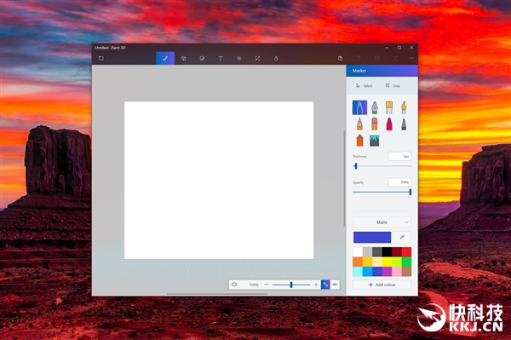511x340 pixels.
Task: Switch to the Text tab
Action: pos(221,58)
